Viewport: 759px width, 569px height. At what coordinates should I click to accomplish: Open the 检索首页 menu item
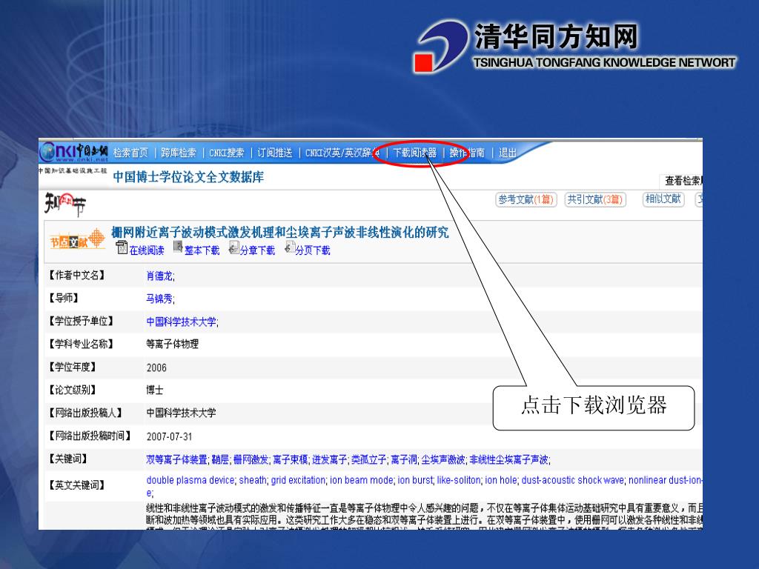click(130, 153)
